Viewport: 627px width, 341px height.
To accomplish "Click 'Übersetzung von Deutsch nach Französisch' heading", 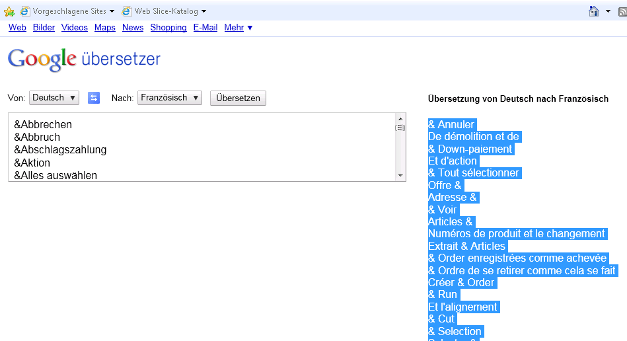I will [x=518, y=98].
